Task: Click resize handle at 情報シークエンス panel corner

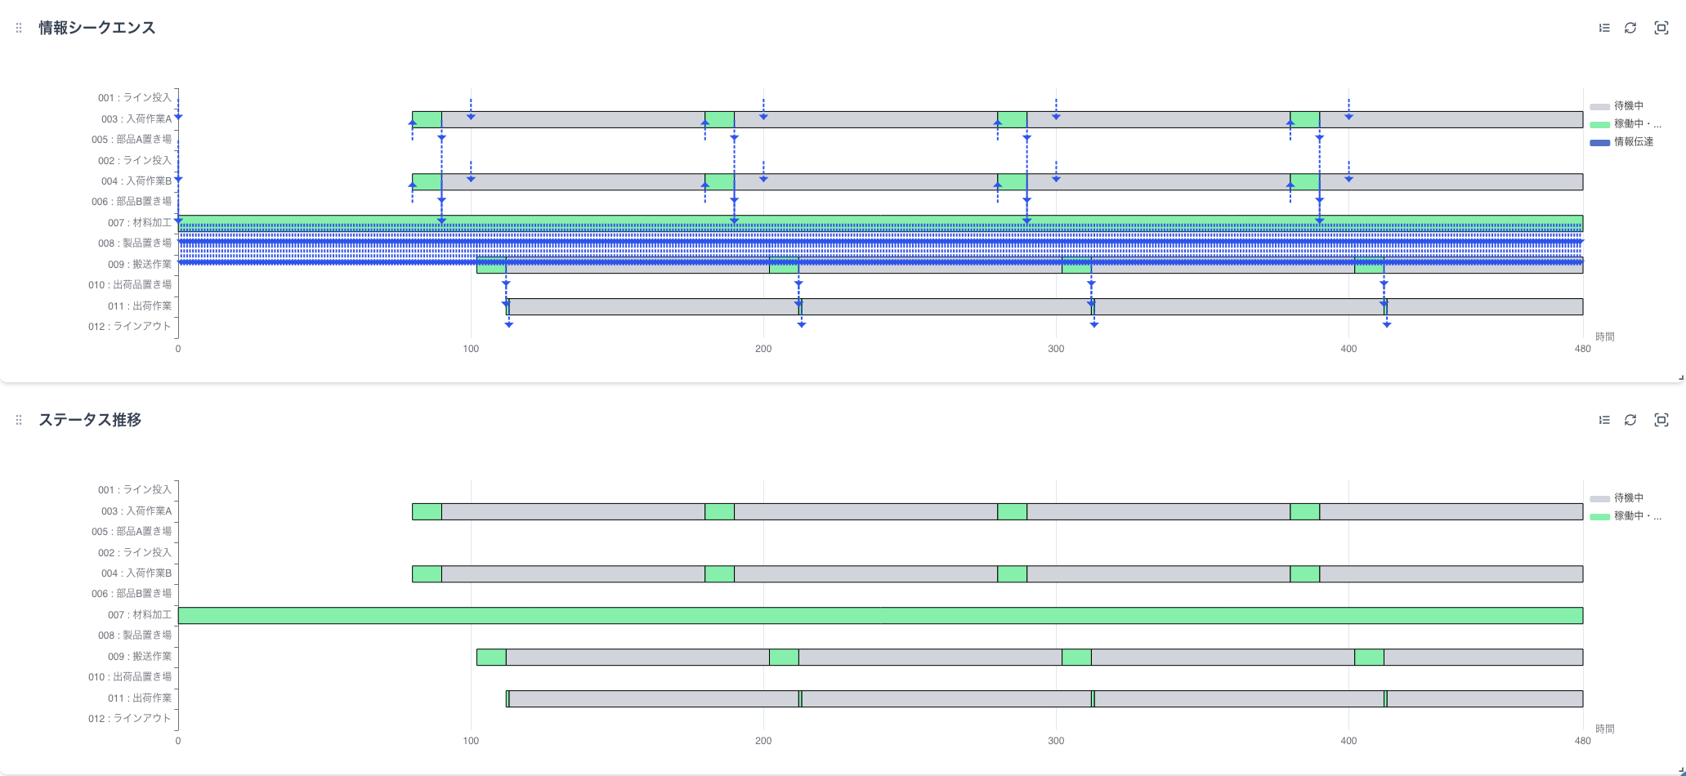Action: 1681,377
